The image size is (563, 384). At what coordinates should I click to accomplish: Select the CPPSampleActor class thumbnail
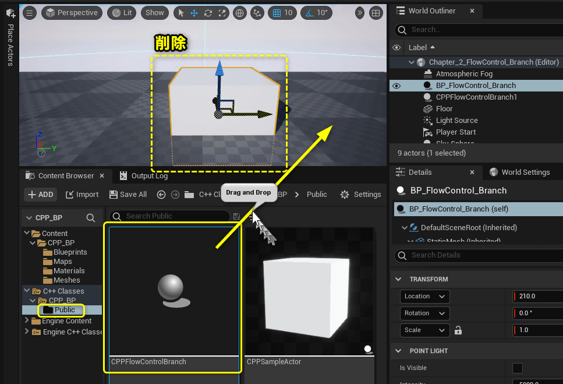click(309, 291)
